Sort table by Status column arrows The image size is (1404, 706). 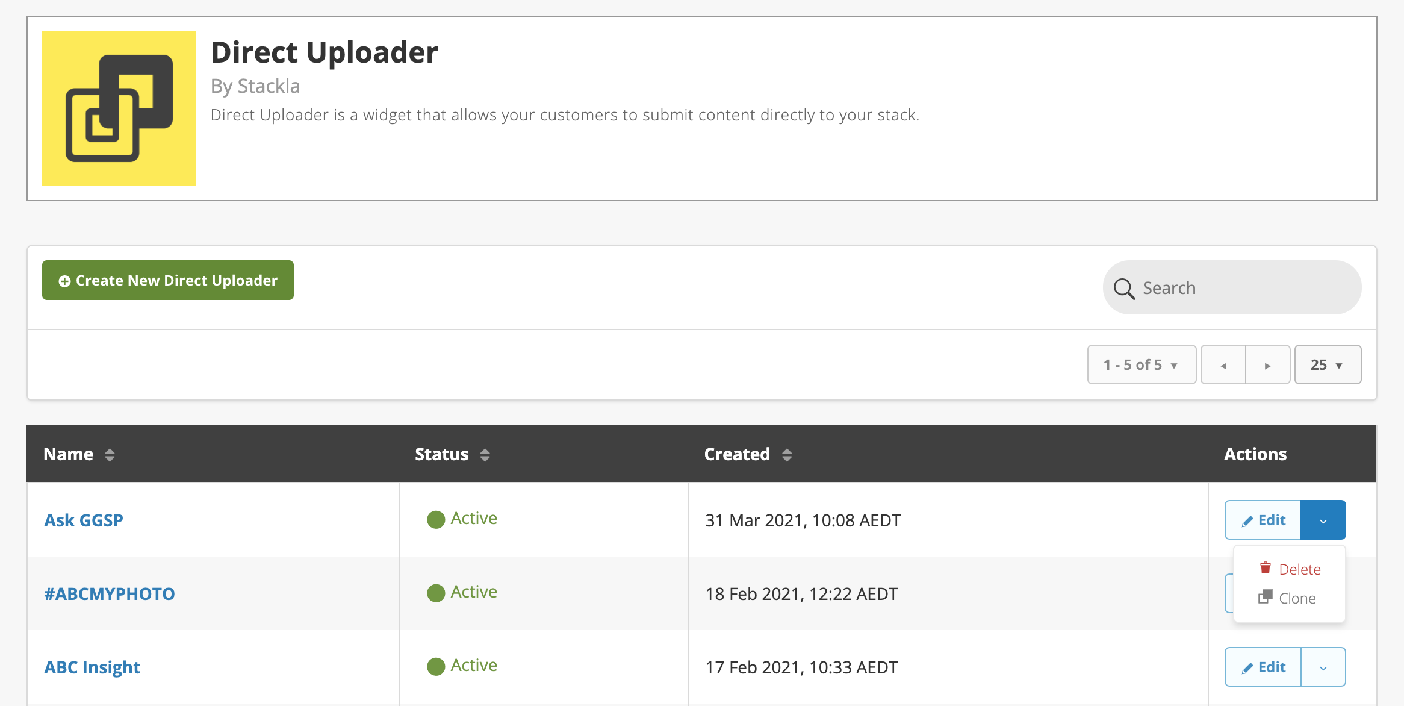pos(485,455)
